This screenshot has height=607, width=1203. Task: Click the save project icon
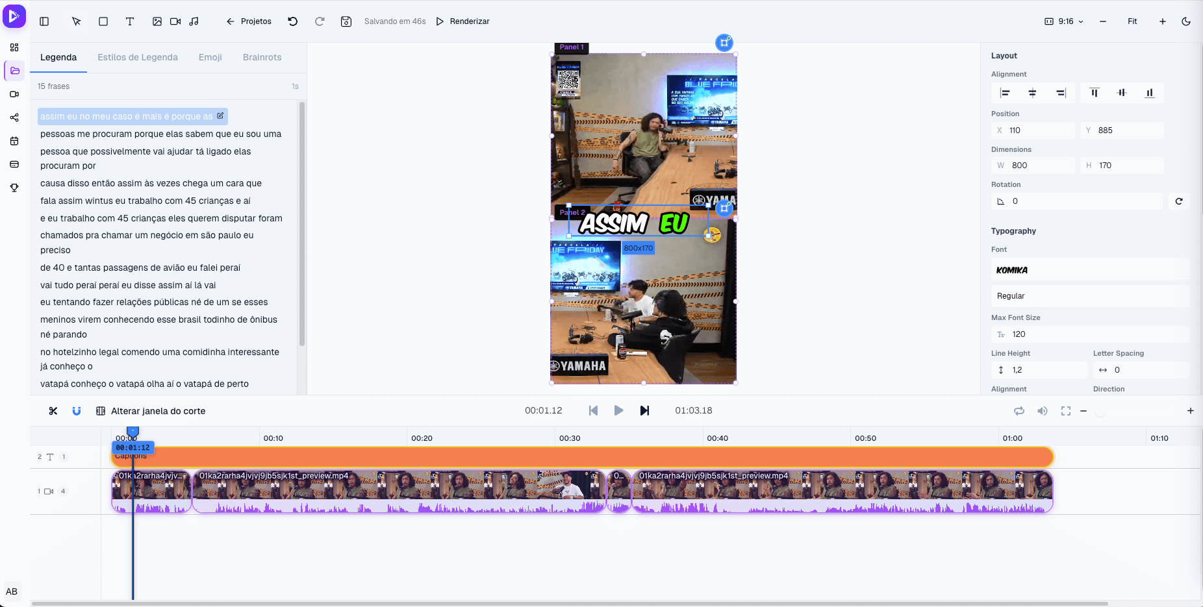pos(346,21)
